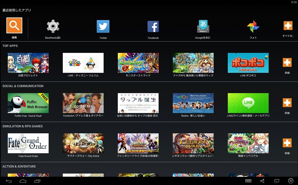Open サマナーズウォー Sky Arena thumbnail
Viewport: 298px width, 185px height.
coord(83,143)
